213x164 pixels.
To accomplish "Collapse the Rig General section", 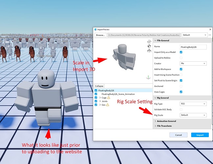I will 156,98.
